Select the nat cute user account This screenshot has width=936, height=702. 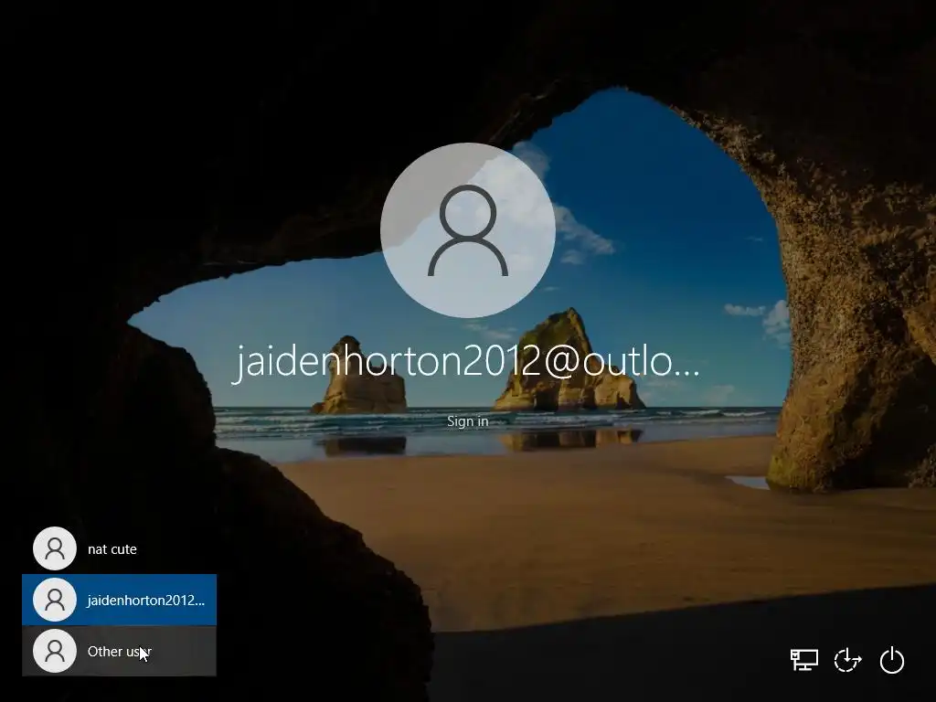coord(120,548)
